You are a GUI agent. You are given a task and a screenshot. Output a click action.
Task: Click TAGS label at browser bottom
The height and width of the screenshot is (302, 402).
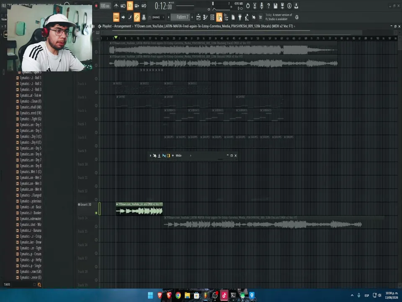(x=7, y=284)
